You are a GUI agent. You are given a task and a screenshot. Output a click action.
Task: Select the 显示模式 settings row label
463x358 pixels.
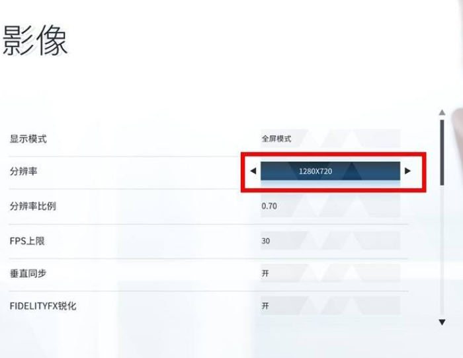[x=28, y=139]
